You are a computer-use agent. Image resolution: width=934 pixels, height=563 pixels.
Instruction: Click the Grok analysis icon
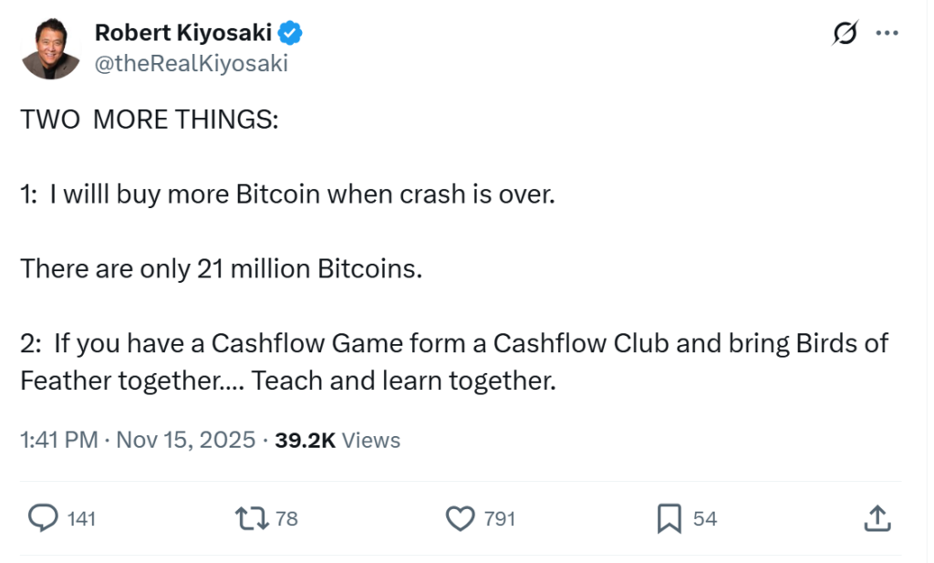(846, 33)
